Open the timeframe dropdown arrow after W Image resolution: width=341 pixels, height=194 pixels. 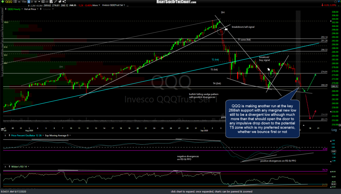[x=39, y=2]
